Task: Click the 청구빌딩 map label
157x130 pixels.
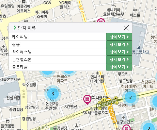Action: click(x=126, y=81)
